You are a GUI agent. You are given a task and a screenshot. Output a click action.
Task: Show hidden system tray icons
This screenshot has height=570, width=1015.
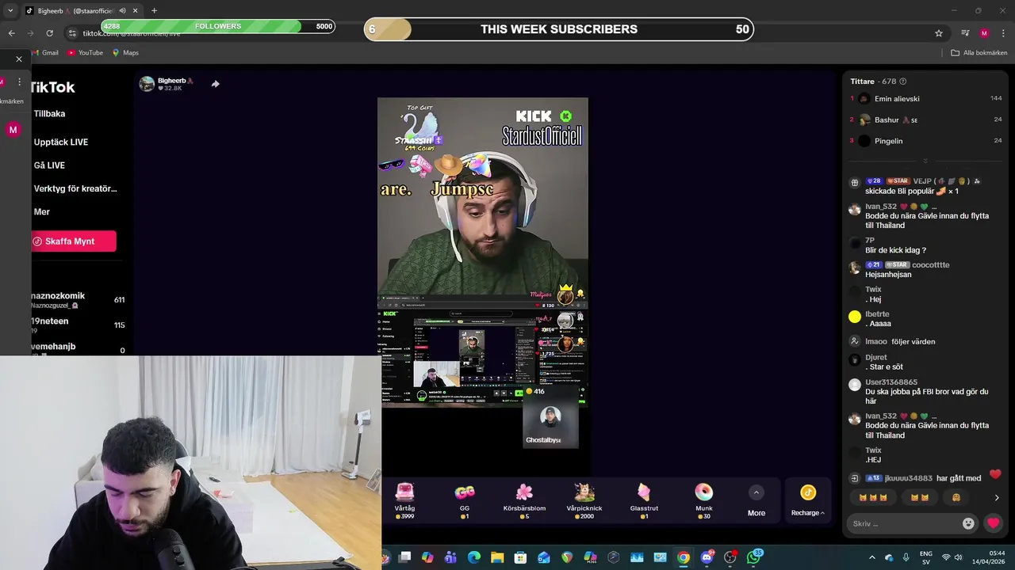(871, 557)
